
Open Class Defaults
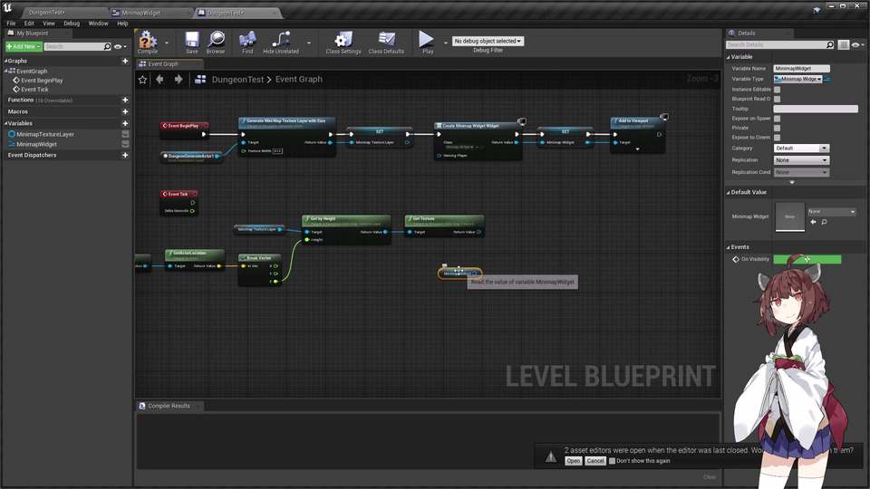point(386,41)
